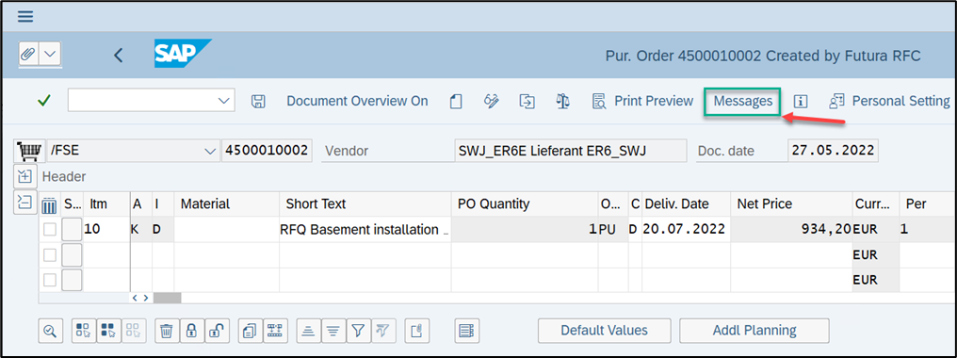The height and width of the screenshot is (358, 957).
Task: Click the Filter funnel icon
Action: 358,331
